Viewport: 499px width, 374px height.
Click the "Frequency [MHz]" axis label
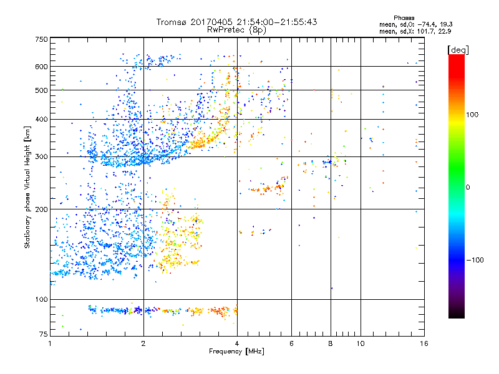[x=236, y=352]
